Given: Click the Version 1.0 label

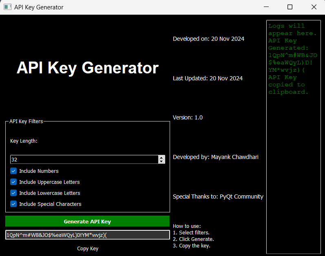Looking at the screenshot, I should (x=188, y=117).
